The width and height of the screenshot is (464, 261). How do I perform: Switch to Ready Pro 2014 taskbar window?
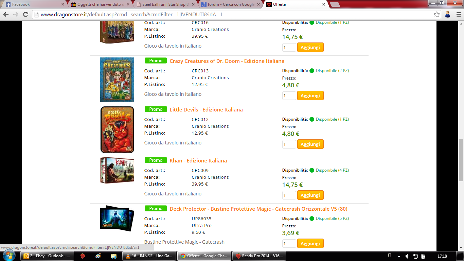pyautogui.click(x=259, y=256)
